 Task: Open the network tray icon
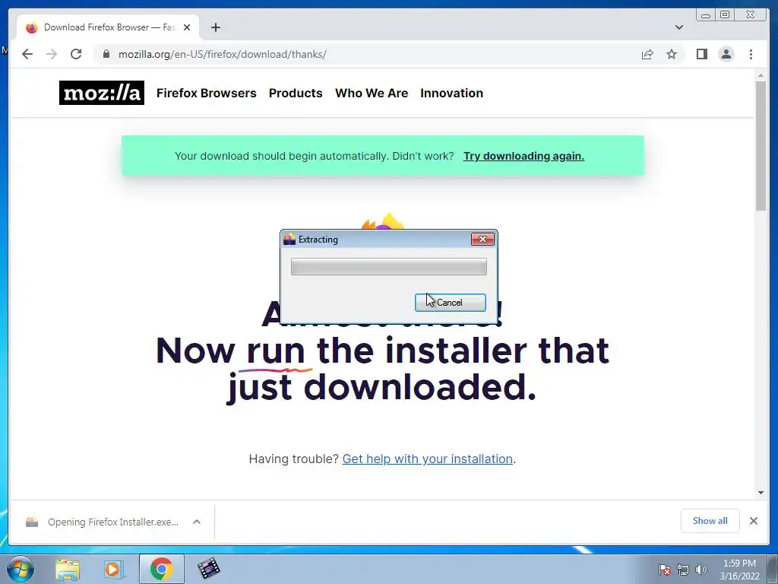coord(683,570)
